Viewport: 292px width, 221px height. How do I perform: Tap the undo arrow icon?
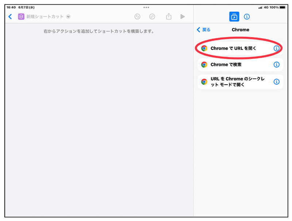(137, 16)
